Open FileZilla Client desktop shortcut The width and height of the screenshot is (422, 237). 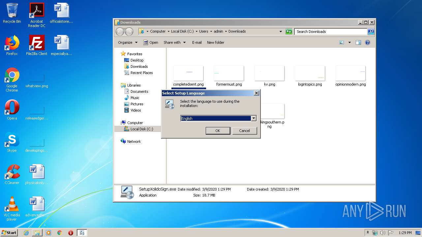point(37,45)
